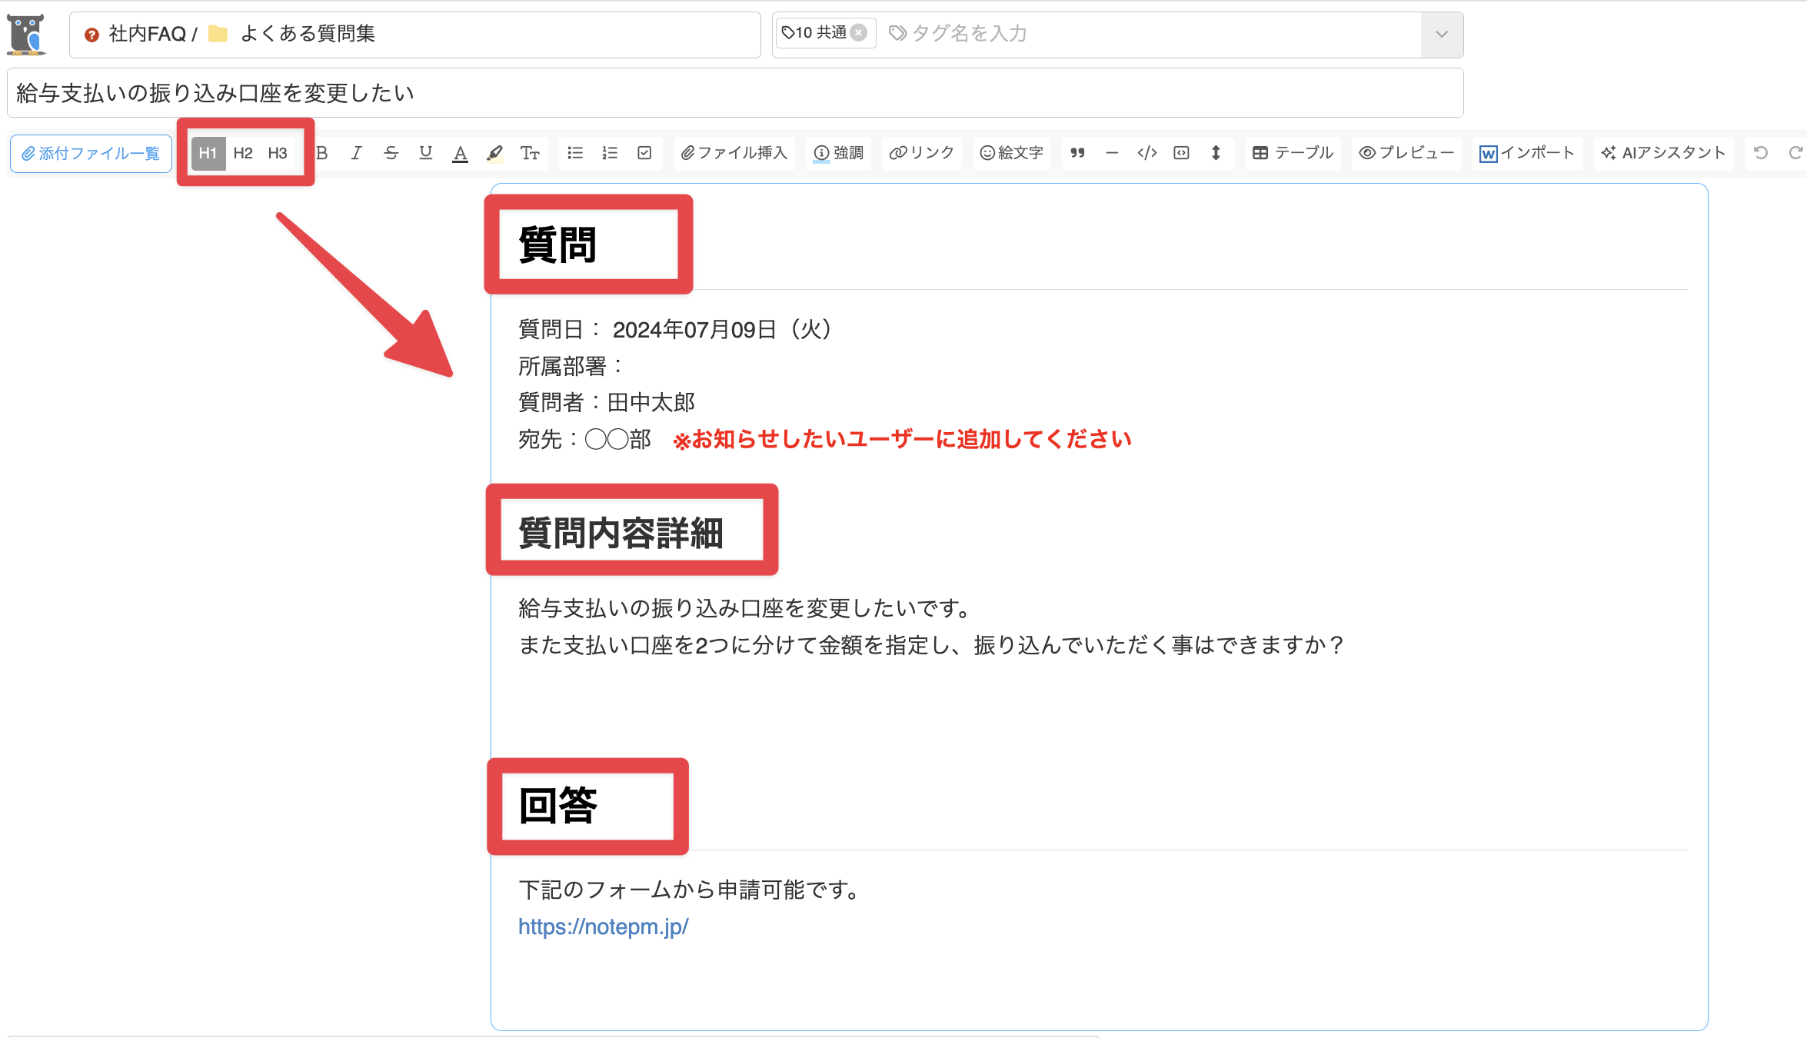Click the 添付ファイル一覧 button
This screenshot has width=1807, height=1038.
pyautogui.click(x=91, y=154)
